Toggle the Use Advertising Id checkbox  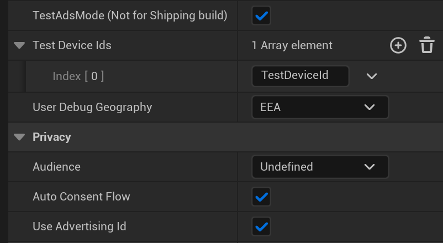261,226
